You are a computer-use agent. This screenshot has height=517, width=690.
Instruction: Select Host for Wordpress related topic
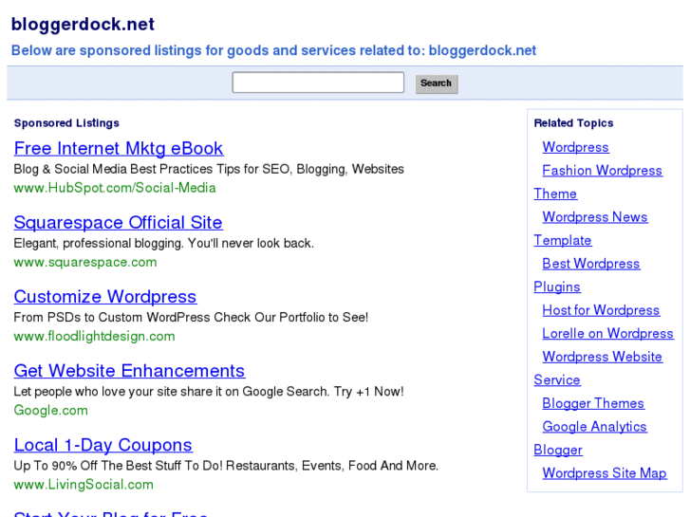601,310
